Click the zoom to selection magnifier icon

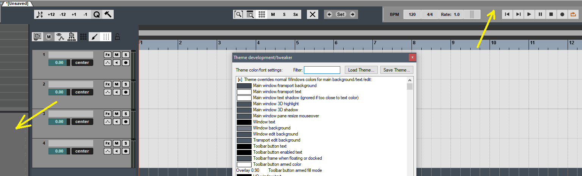(239, 14)
